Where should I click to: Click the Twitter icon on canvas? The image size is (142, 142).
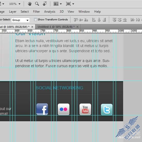tap(107, 109)
